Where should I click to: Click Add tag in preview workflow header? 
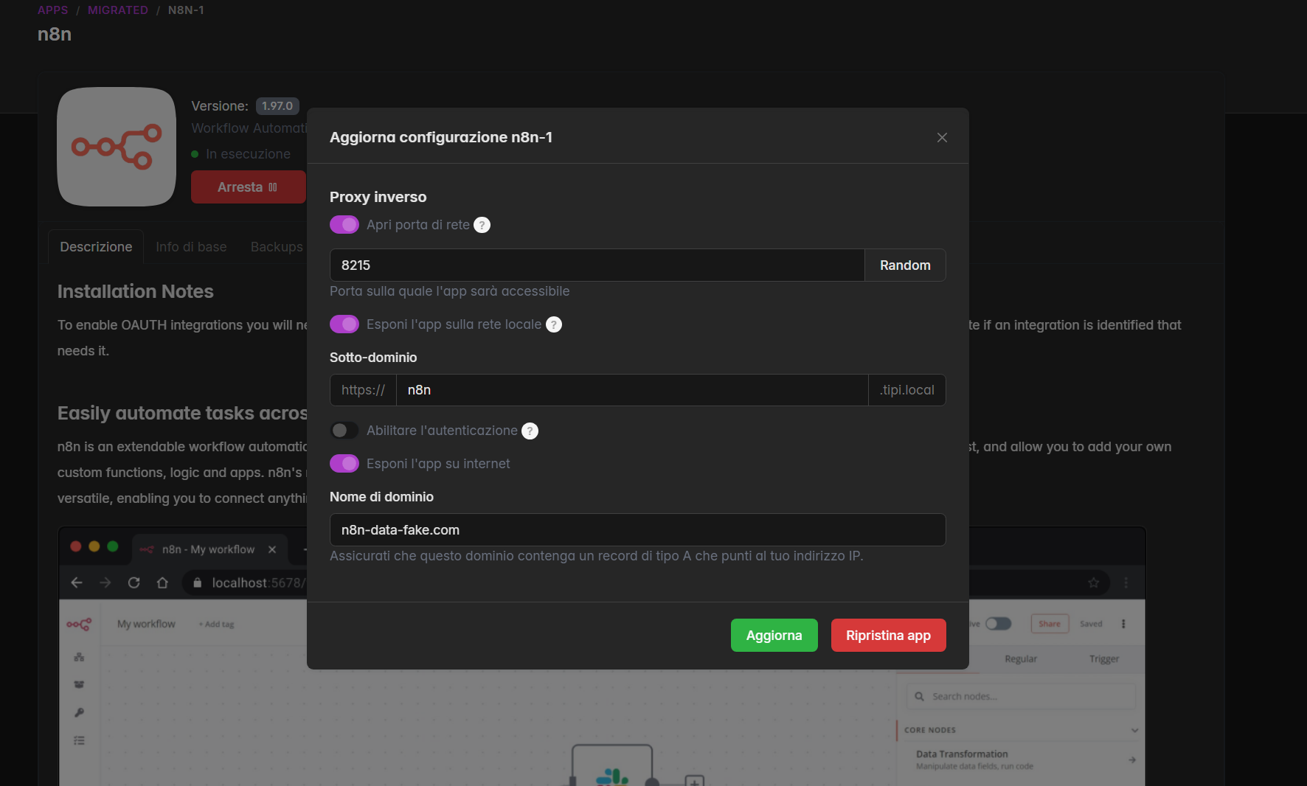pyautogui.click(x=216, y=625)
